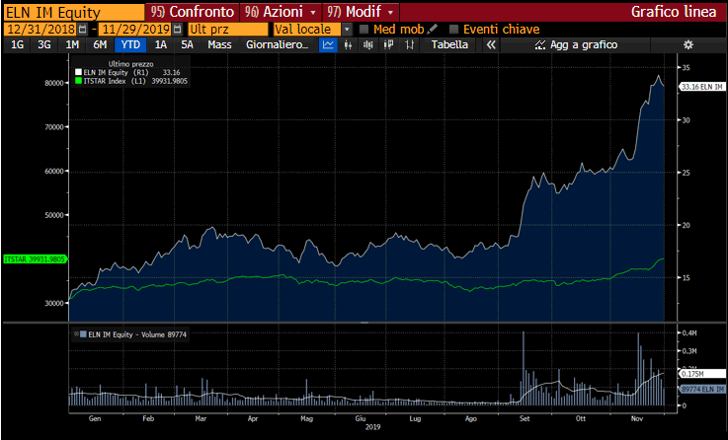The image size is (728, 440).
Task: Click the Agg a grafico chart icon
Action: click(x=539, y=45)
